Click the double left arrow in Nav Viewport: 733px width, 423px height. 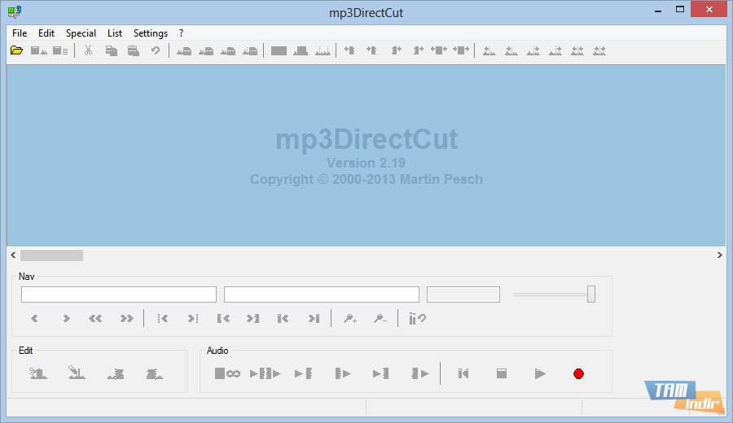[95, 318]
